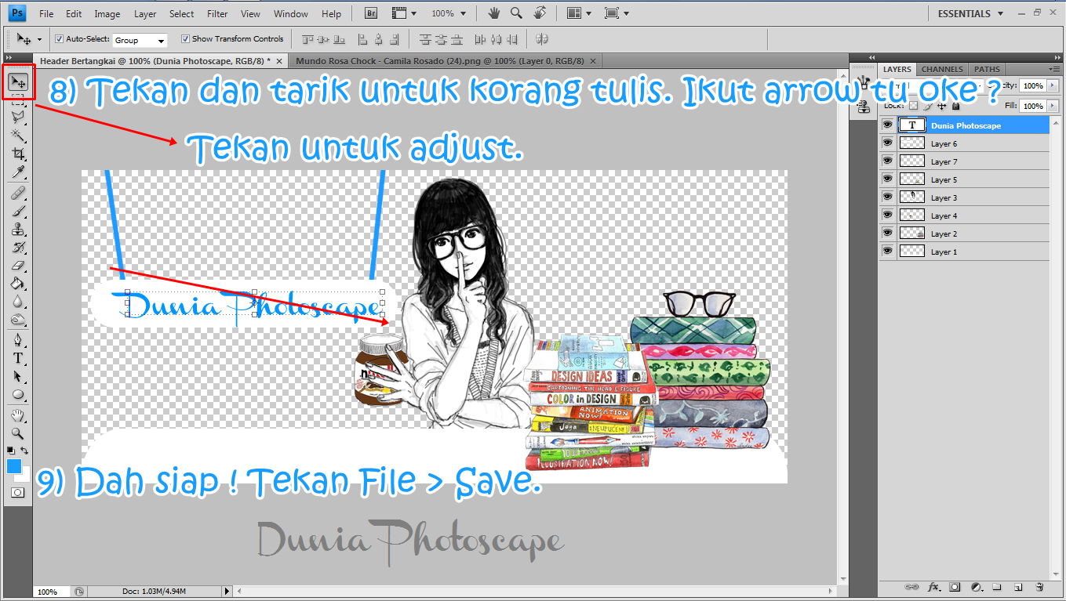The image size is (1066, 601).
Task: Select the Move tool
Action: point(19,81)
